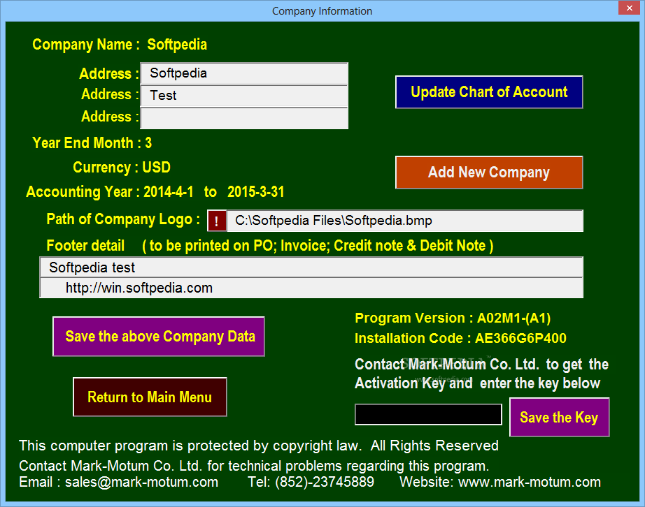Click the Accounting Year 2014-4-1 to 2015-3-31 text
Viewport: 645px width, 507px height.
click(155, 192)
